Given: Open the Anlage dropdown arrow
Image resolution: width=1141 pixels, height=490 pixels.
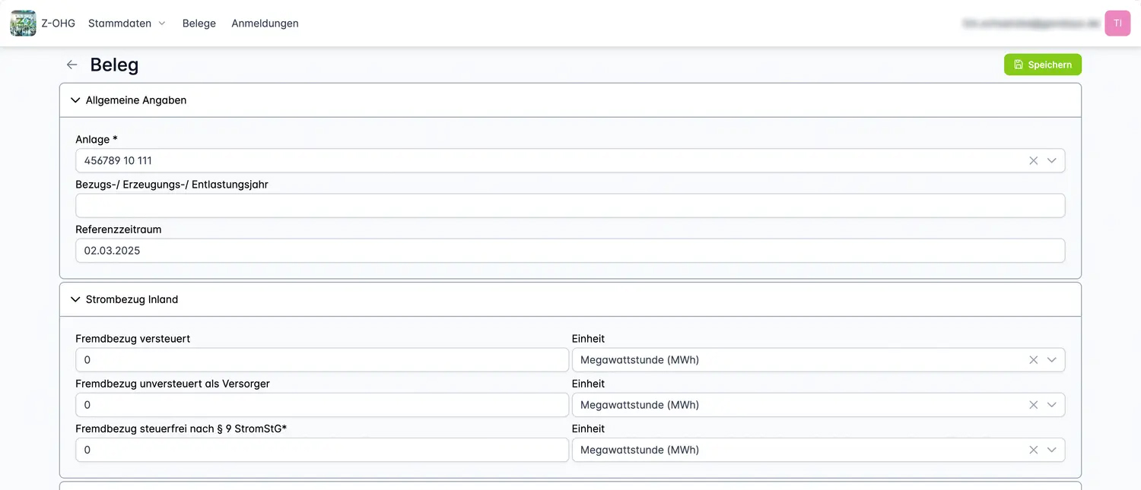Looking at the screenshot, I should tap(1052, 160).
